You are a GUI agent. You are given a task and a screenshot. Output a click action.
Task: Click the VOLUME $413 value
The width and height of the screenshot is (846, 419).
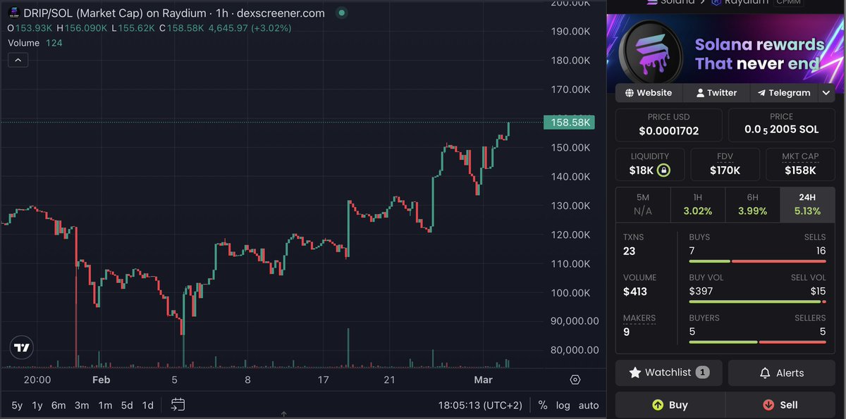pyautogui.click(x=635, y=292)
